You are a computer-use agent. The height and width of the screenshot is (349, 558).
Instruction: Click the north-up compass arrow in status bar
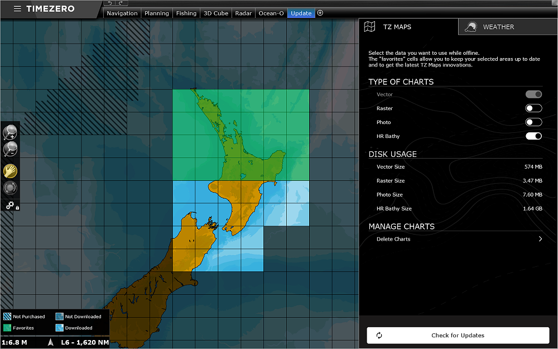point(51,342)
